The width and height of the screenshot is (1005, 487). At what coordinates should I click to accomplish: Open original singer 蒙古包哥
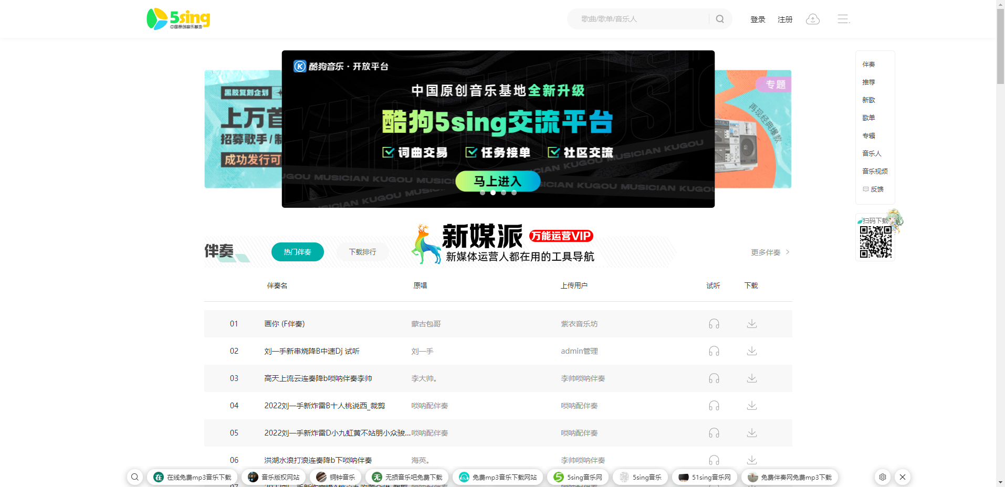point(426,324)
